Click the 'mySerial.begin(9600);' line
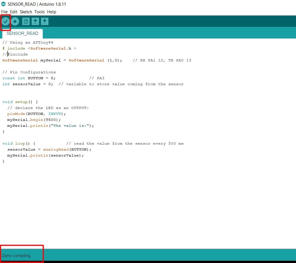The image size is (296, 263). point(34,120)
